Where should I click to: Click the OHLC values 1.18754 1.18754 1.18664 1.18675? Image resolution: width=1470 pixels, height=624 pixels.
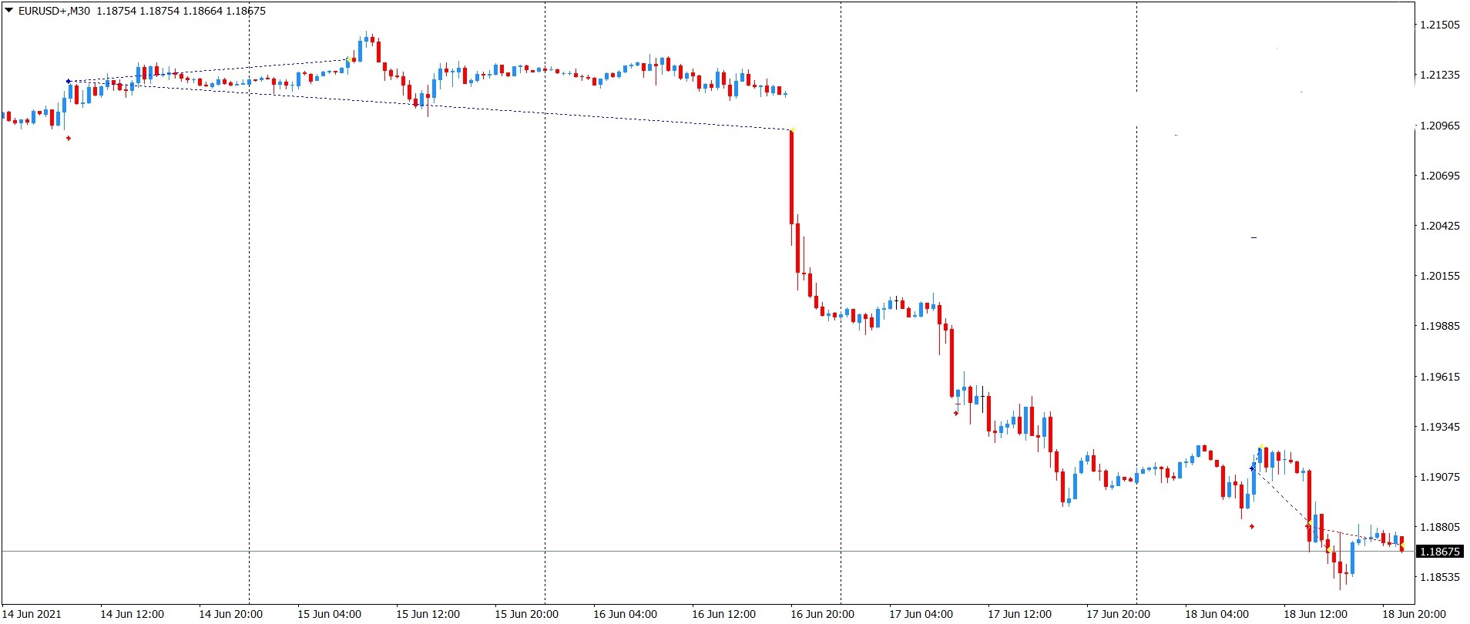[181, 11]
